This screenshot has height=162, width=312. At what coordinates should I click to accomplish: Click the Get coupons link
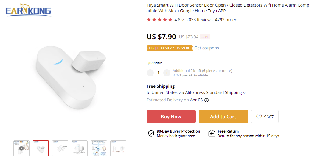point(207,48)
